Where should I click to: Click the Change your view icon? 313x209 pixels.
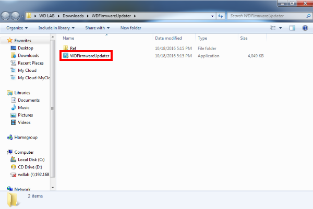[x=273, y=28]
